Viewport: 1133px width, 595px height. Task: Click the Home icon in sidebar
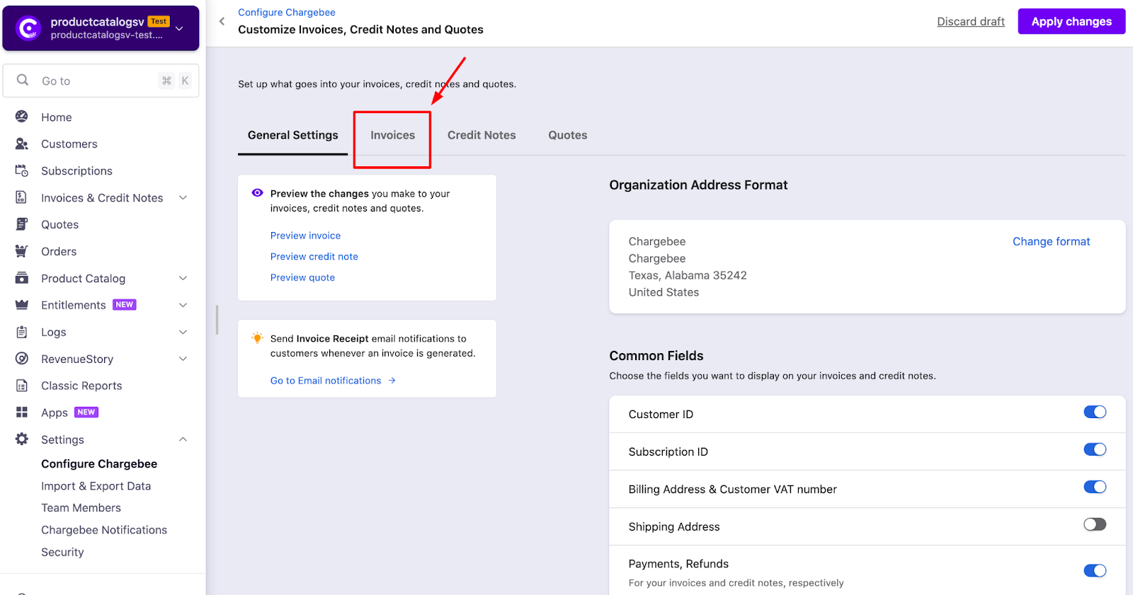22,117
